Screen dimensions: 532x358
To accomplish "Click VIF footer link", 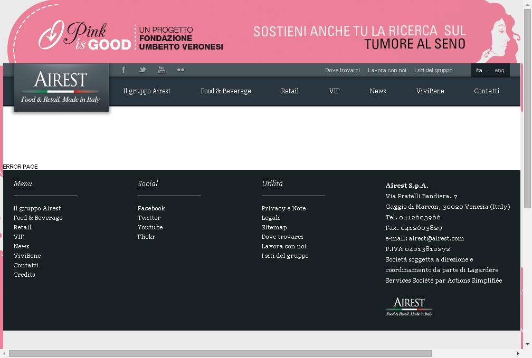I will (x=18, y=237).
